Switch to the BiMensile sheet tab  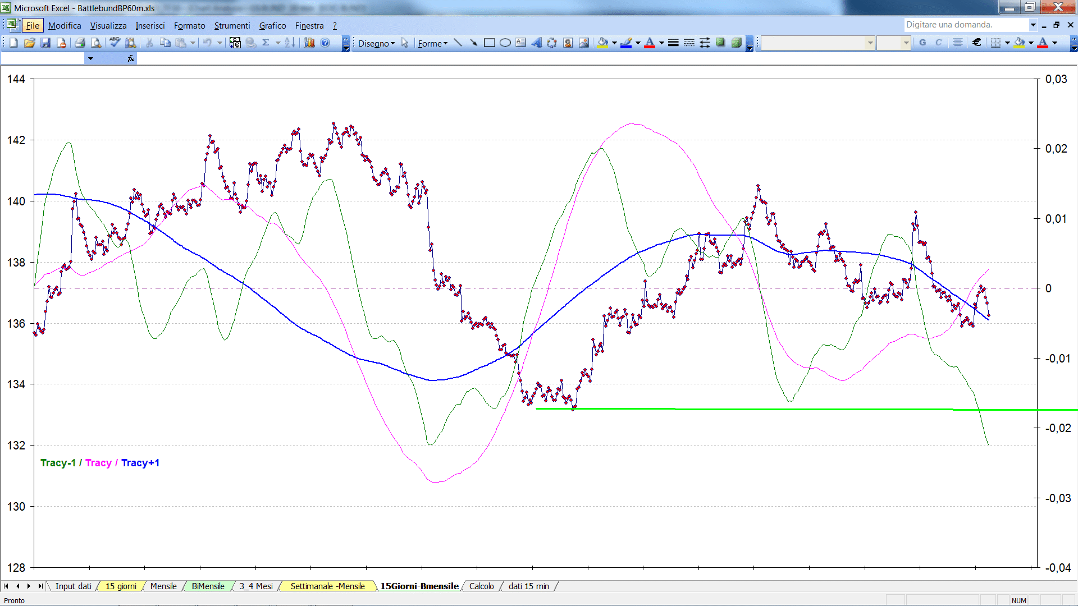click(208, 586)
